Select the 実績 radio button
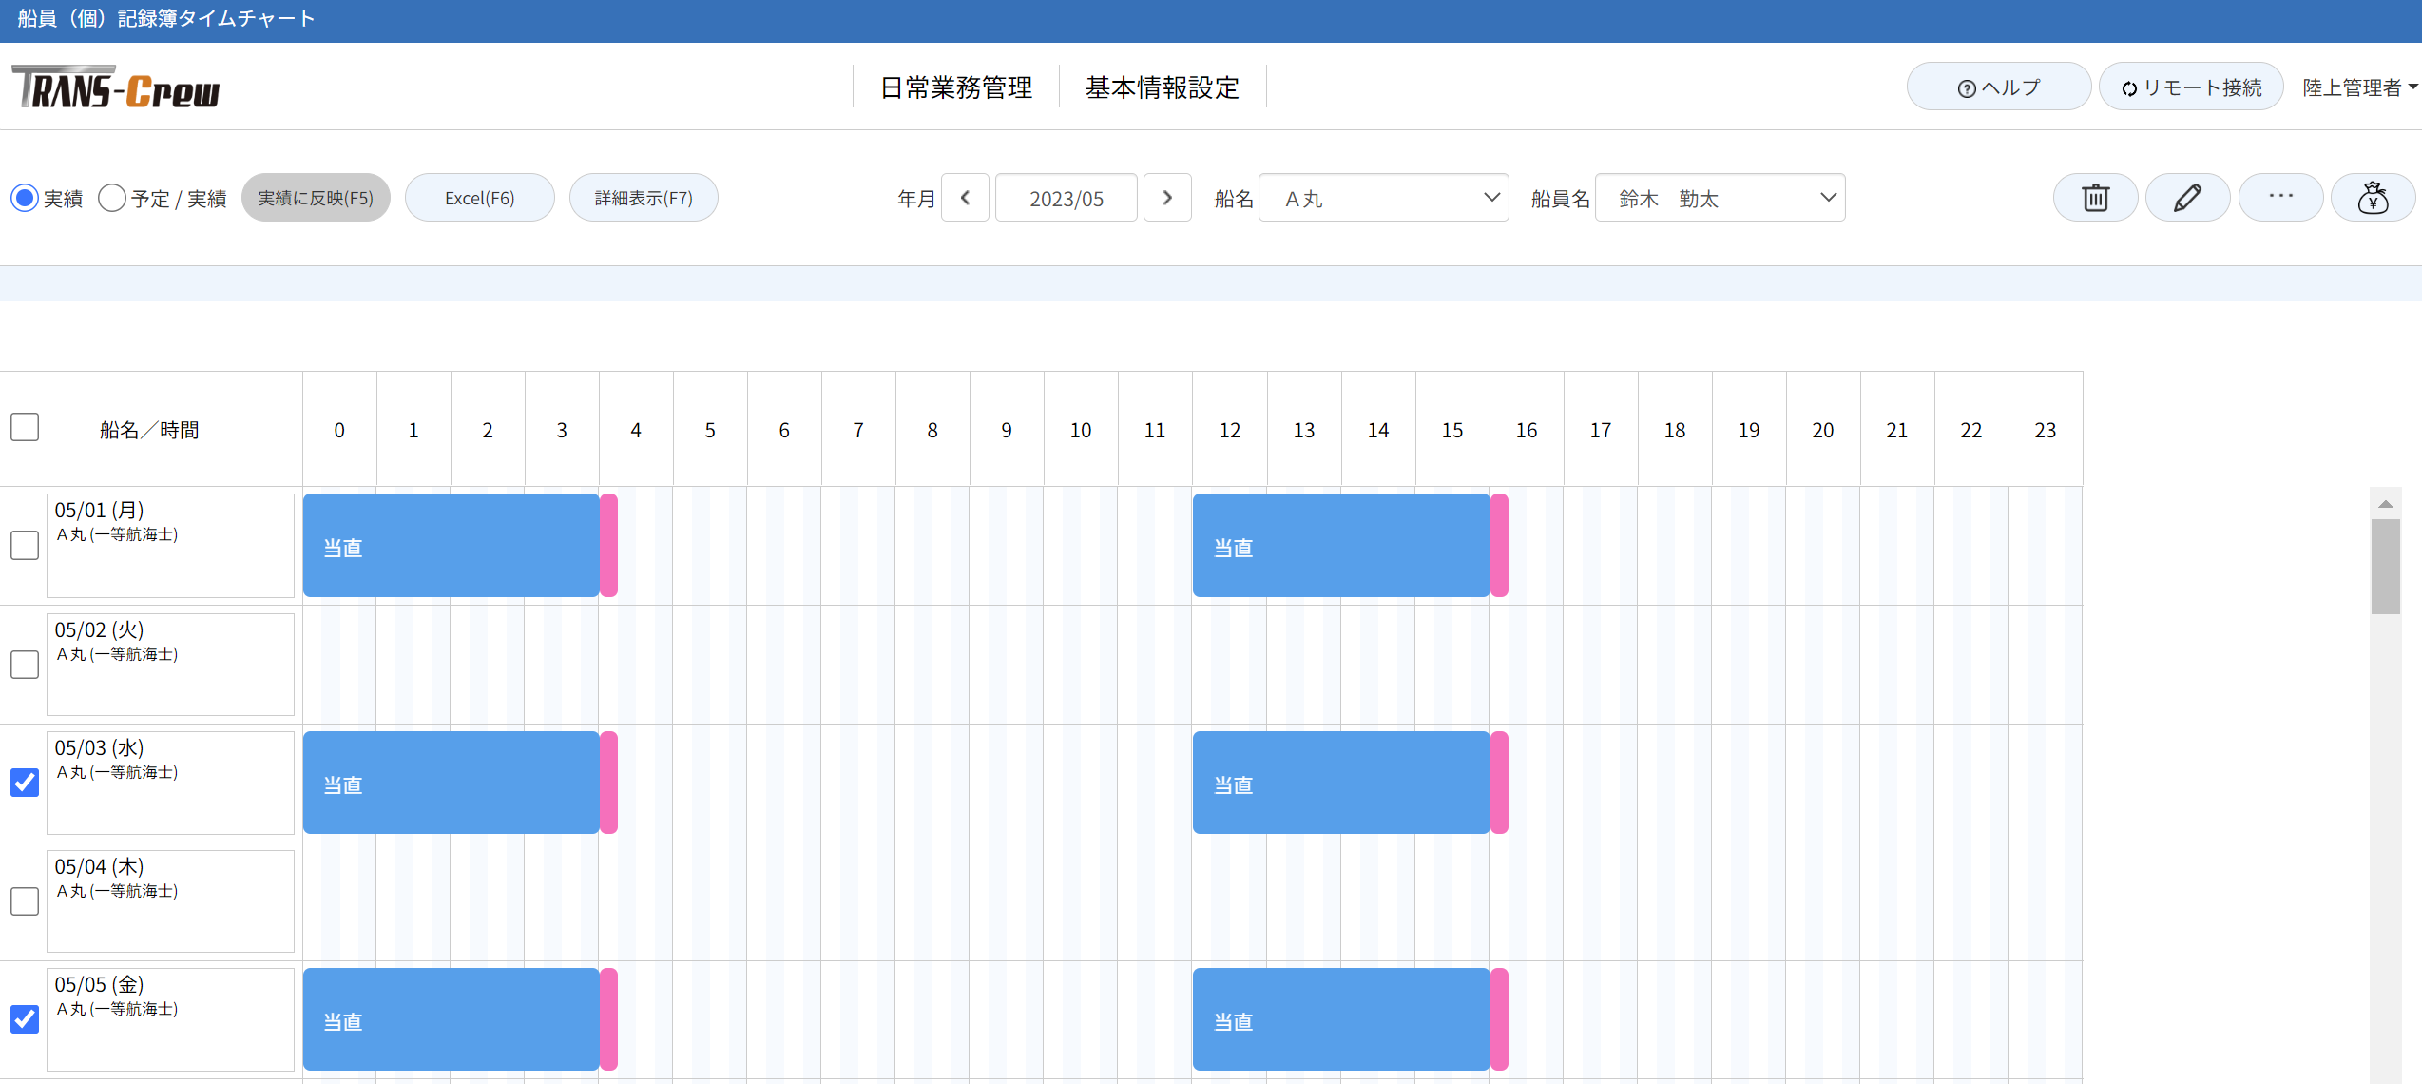The height and width of the screenshot is (1084, 2422). tap(25, 198)
